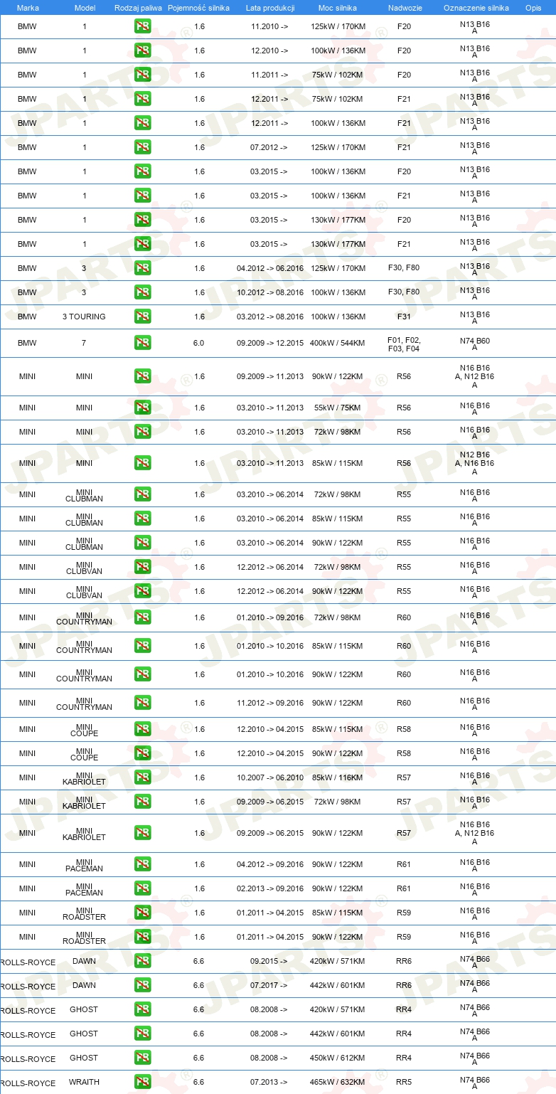
Task: Click the fuel icon for BMW 3 04.2012 -> 06.2016
Action: point(142,268)
